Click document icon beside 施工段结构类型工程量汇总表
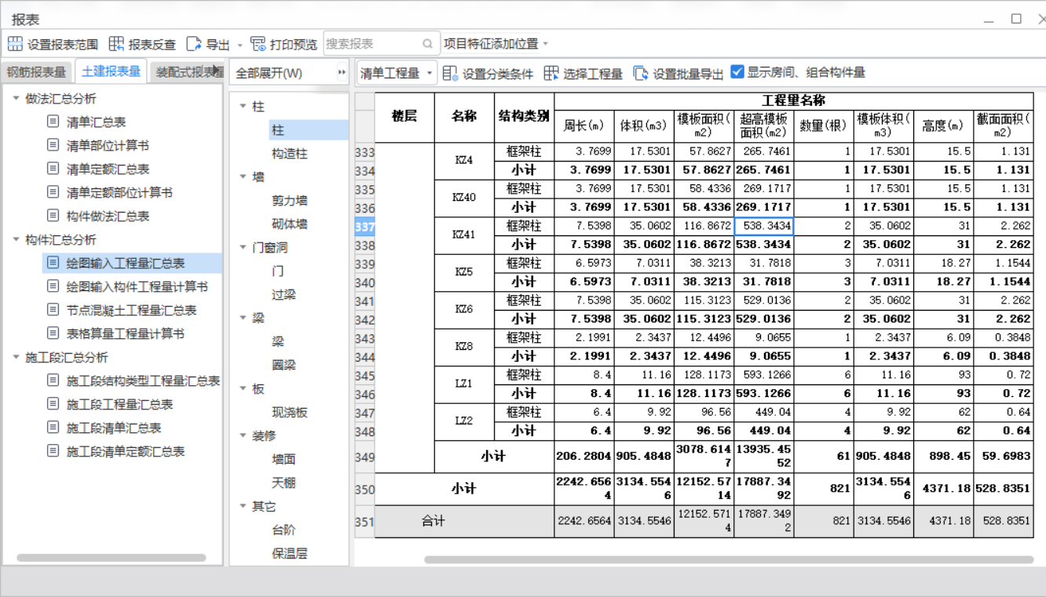 [53, 380]
